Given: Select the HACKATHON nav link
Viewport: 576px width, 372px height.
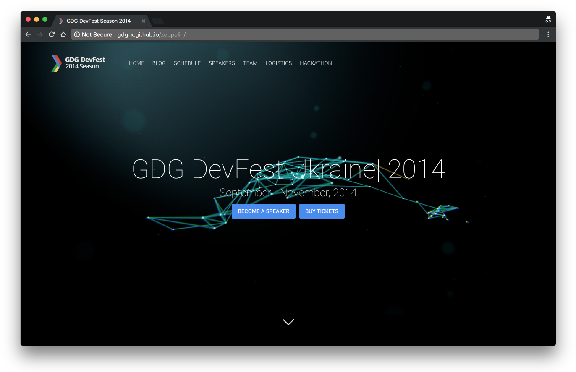Looking at the screenshot, I should (x=316, y=63).
